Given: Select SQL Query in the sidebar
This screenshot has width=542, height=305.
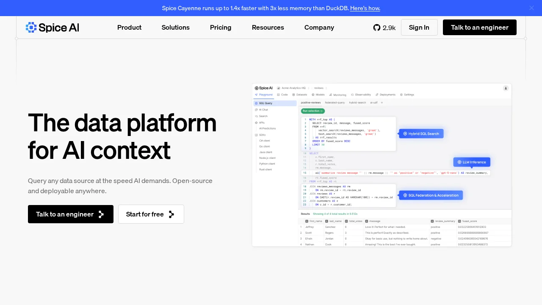Looking at the screenshot, I should click(x=265, y=103).
